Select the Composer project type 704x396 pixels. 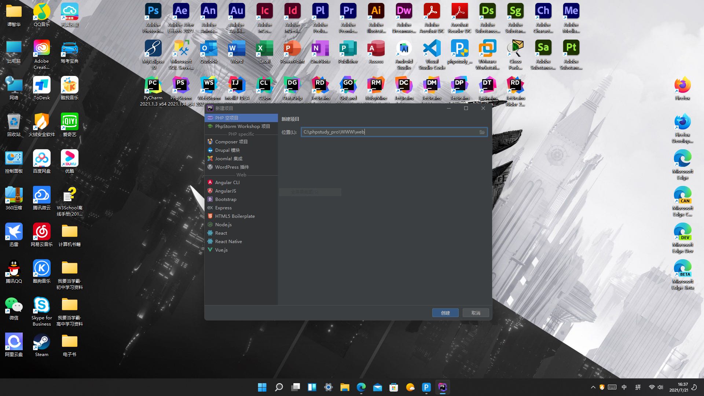coord(231,142)
